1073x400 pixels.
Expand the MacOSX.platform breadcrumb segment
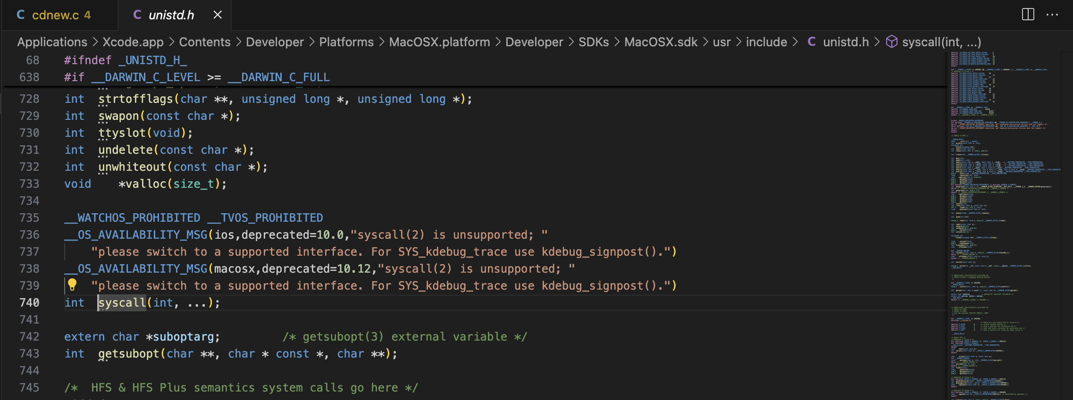point(439,42)
